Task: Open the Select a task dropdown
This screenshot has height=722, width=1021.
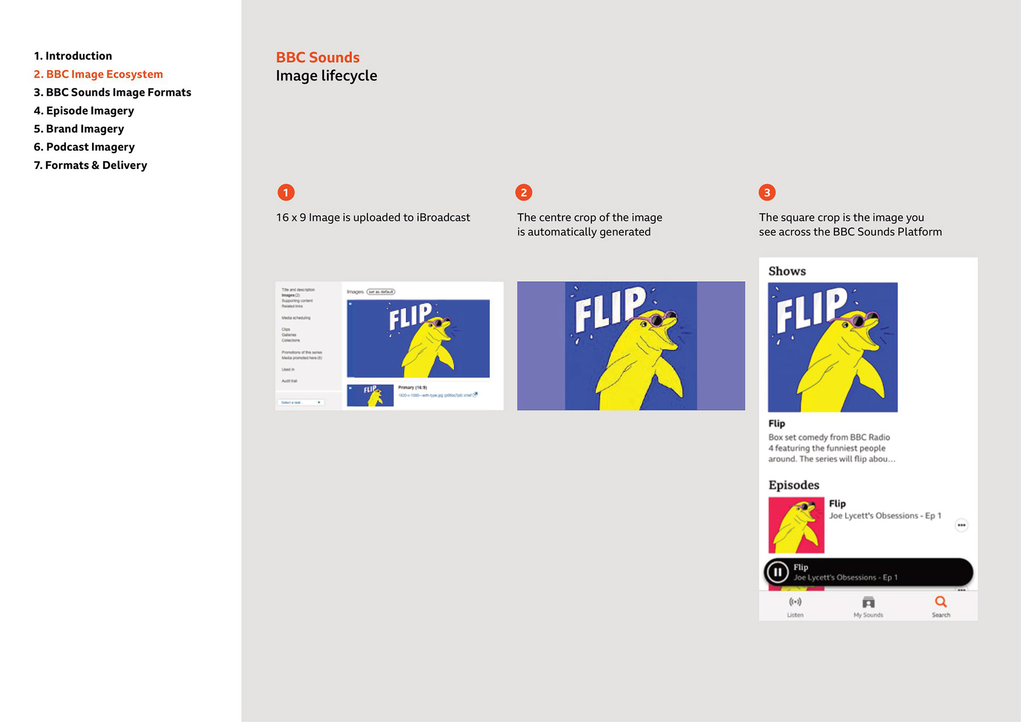Action: [x=300, y=402]
